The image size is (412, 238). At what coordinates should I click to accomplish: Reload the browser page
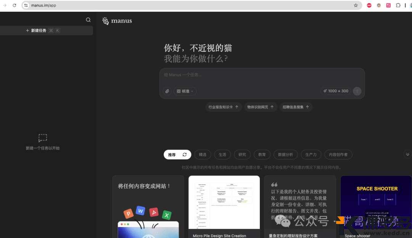click(14, 5)
